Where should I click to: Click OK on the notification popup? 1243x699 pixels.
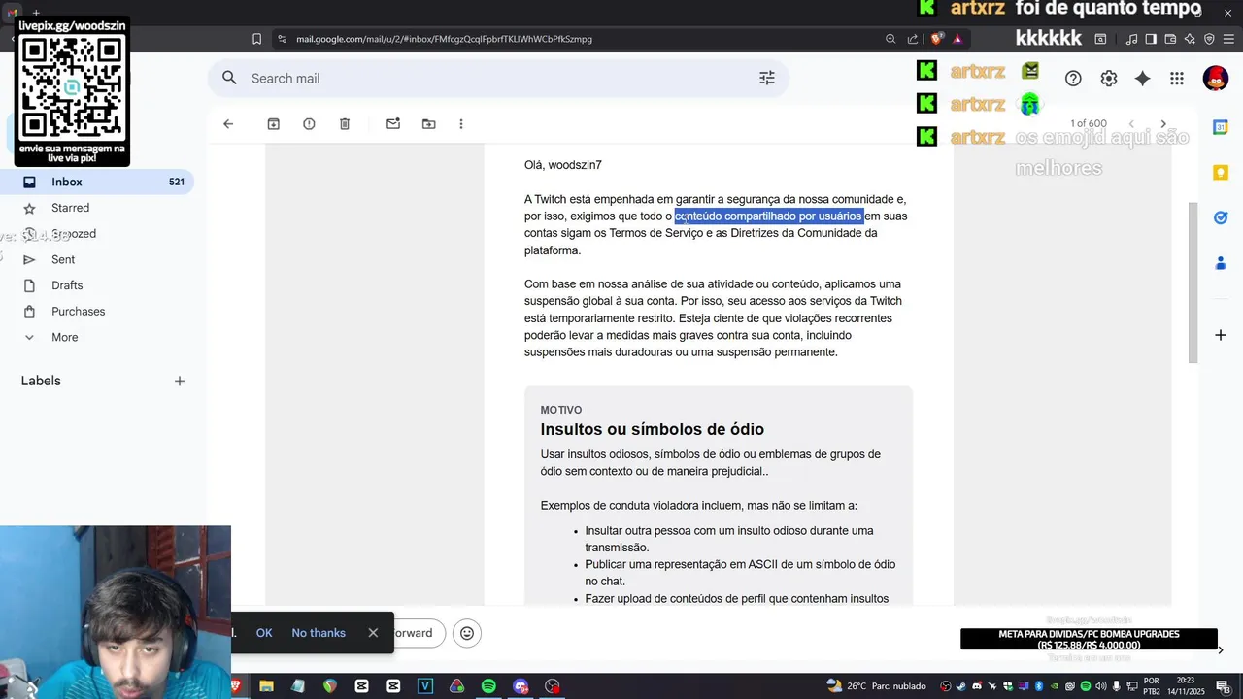click(x=264, y=633)
